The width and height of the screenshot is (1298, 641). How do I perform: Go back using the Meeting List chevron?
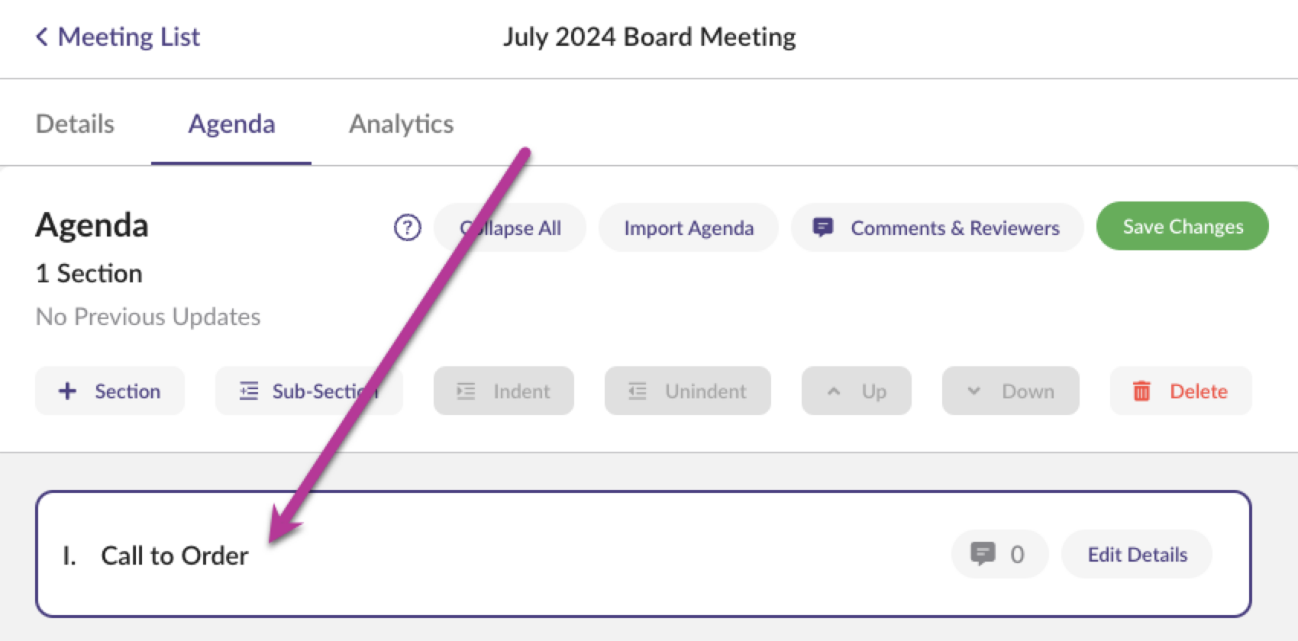(x=42, y=36)
